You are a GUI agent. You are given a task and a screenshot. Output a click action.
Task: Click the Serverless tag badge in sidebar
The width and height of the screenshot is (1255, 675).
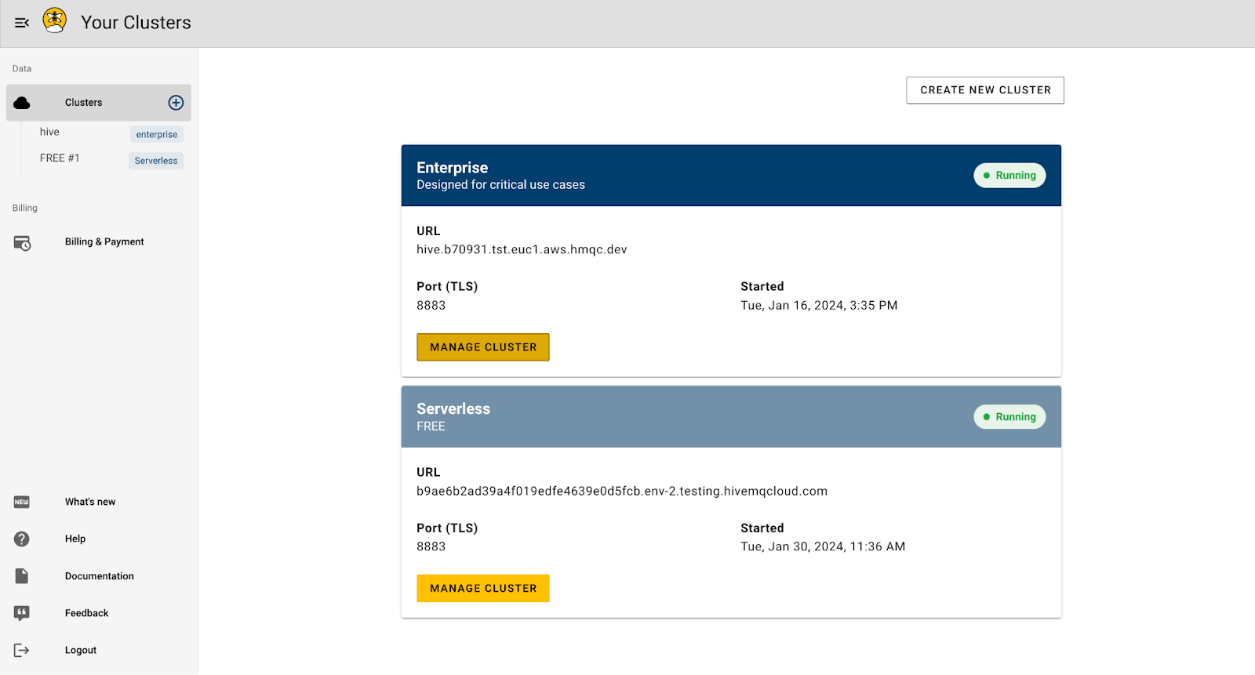[x=156, y=161]
